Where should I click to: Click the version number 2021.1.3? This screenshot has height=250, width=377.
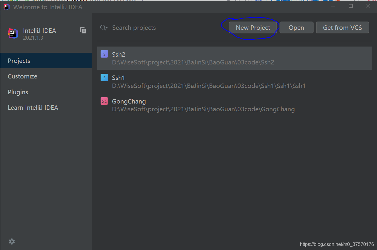click(33, 38)
